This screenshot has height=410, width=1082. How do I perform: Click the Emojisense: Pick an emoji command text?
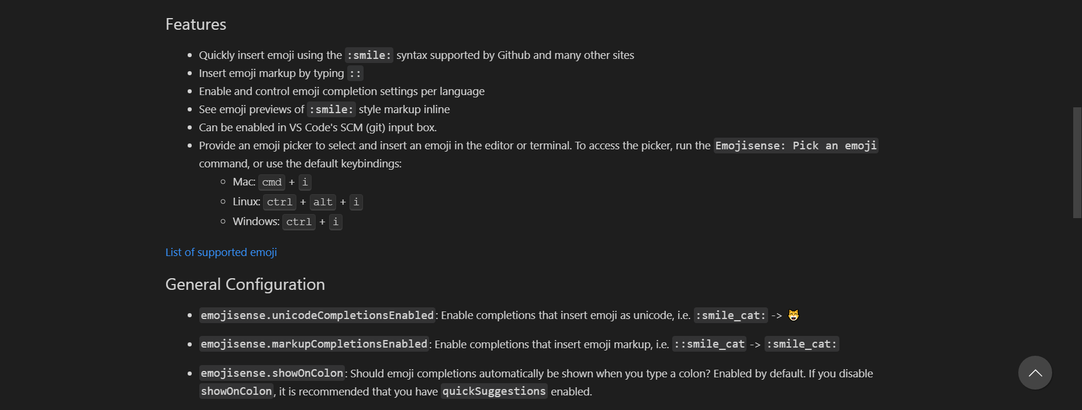pos(795,145)
